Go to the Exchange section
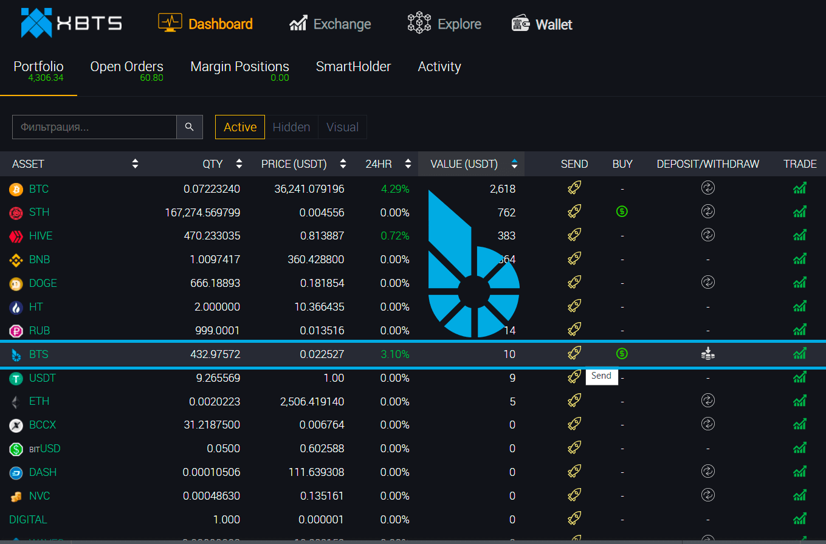 click(330, 24)
